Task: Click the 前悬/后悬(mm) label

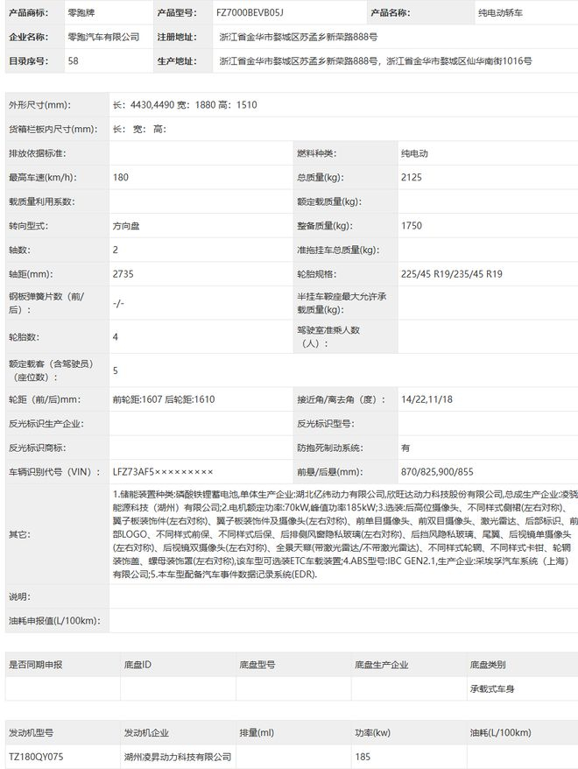Action: coord(330,472)
